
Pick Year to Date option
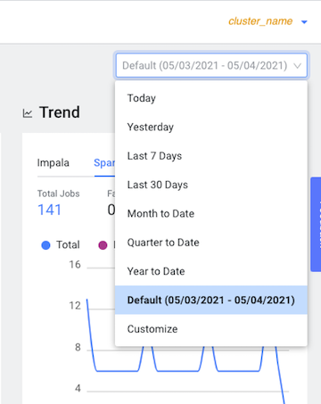(211, 271)
